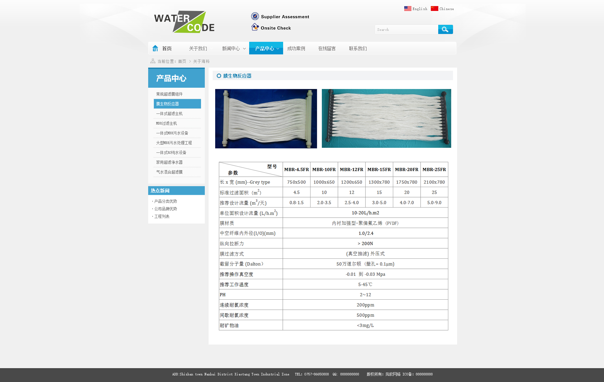Go to 联系我们 page
Screen dimensions: 604x382
[x=358, y=48]
